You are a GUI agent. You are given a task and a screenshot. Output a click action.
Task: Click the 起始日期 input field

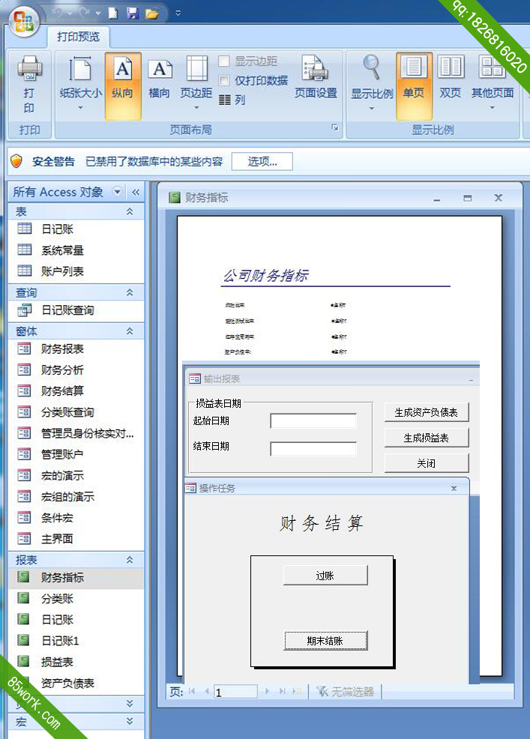click(x=313, y=421)
